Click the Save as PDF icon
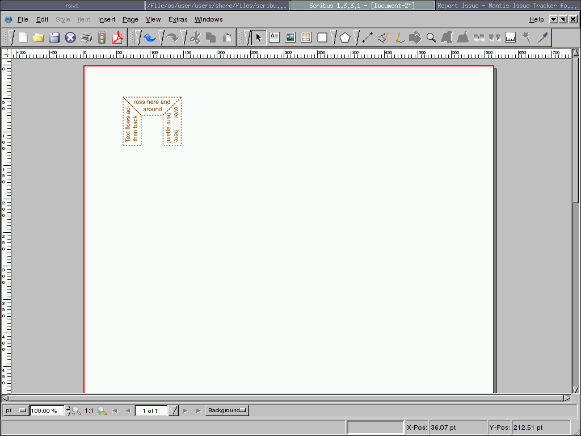Image resolution: width=581 pixels, height=436 pixels. click(x=117, y=38)
